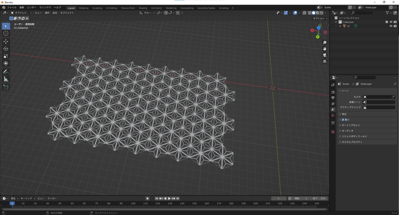Click the hand pan-view icon
The height and width of the screenshot is (215, 399).
(x=325, y=49)
